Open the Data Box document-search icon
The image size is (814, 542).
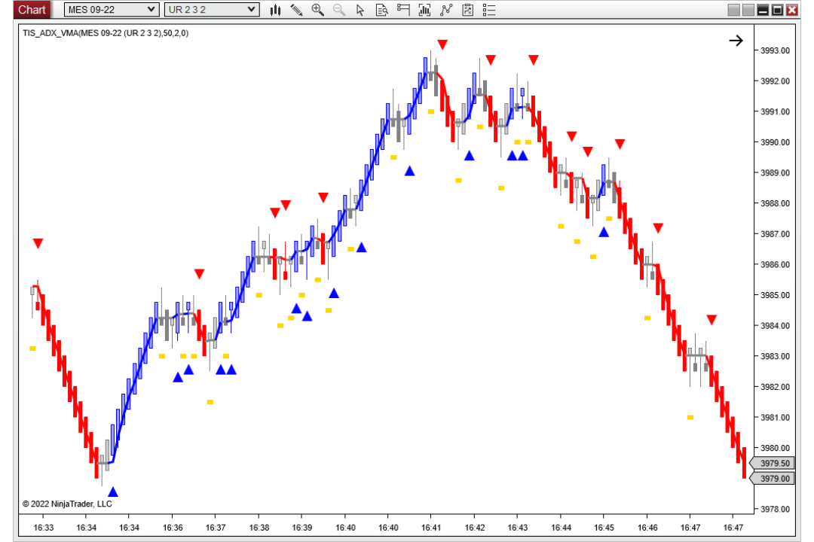[x=381, y=10]
